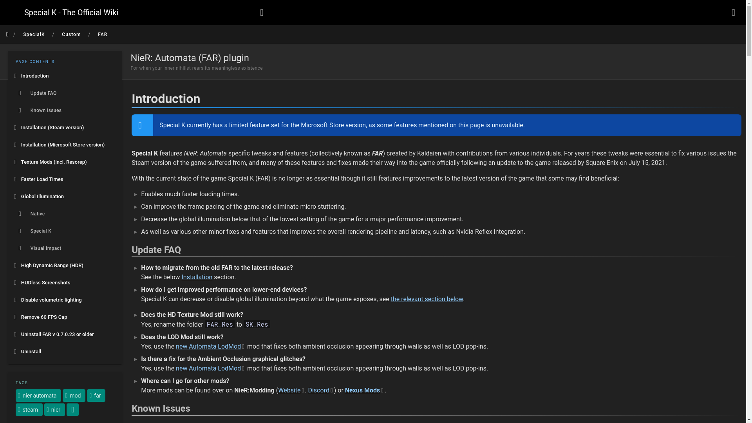Screen dimensions: 752x423
Task: Click the account icon at top right
Action: [734, 13]
